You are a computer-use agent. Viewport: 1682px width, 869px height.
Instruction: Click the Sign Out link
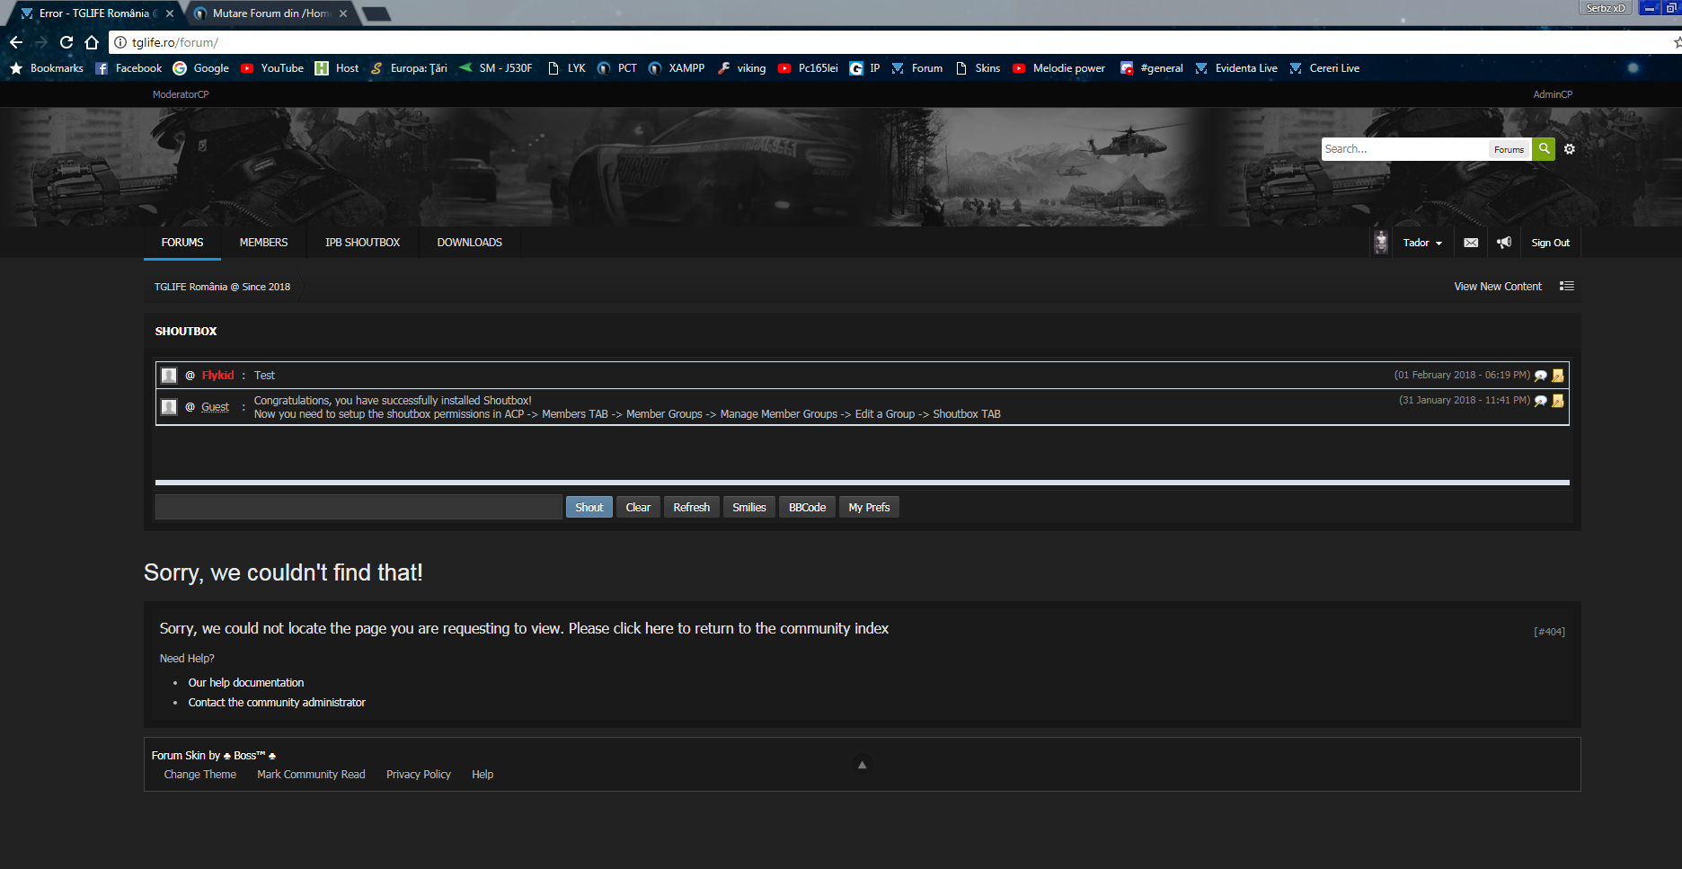pos(1551,243)
